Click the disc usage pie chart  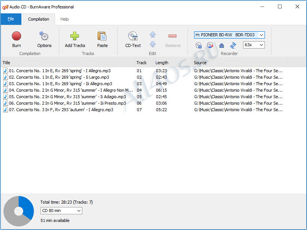[x=19, y=211]
